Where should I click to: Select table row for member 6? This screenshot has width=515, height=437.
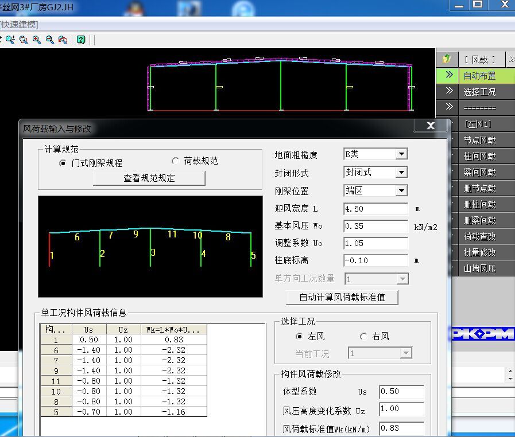[124, 350]
